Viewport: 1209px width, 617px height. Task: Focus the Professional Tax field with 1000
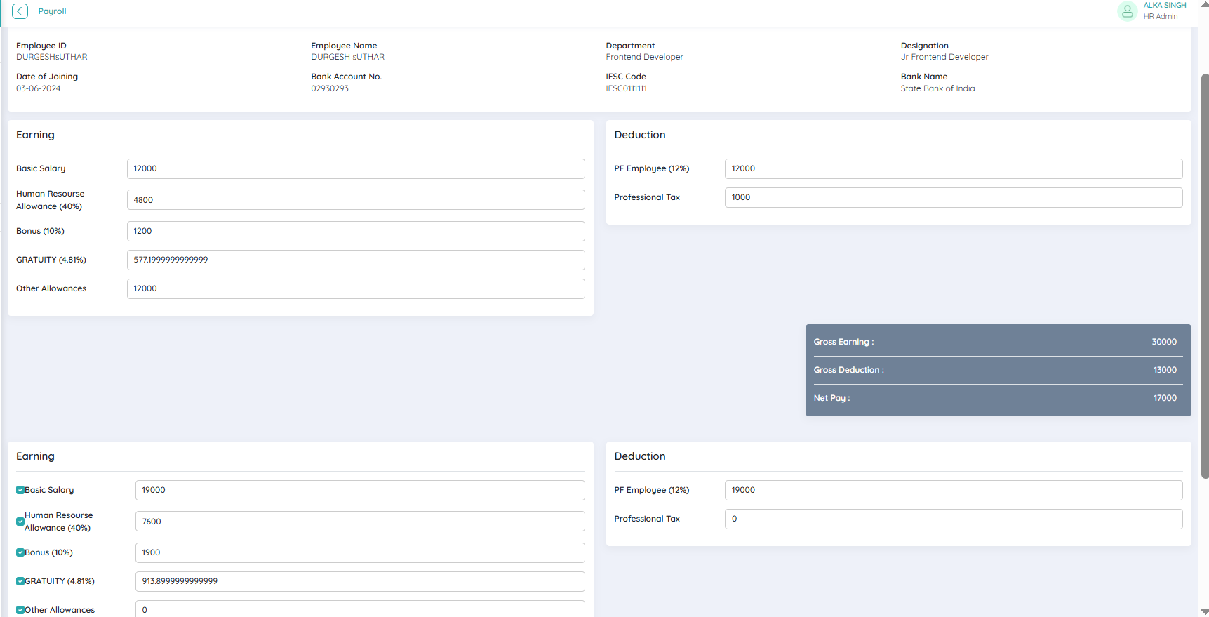[x=953, y=197]
